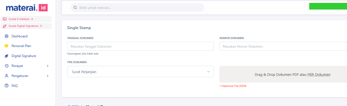Click the Pengaturan user icon

(7, 76)
